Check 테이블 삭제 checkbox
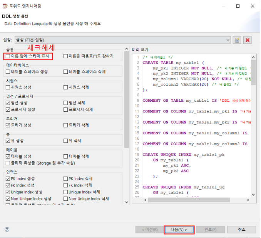Image resolution: width=261 pixels, height=238 pixels. (x=65, y=156)
